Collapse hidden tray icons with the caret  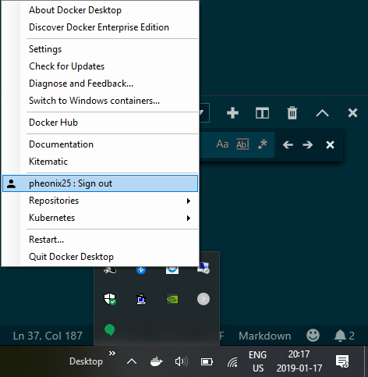click(132, 361)
